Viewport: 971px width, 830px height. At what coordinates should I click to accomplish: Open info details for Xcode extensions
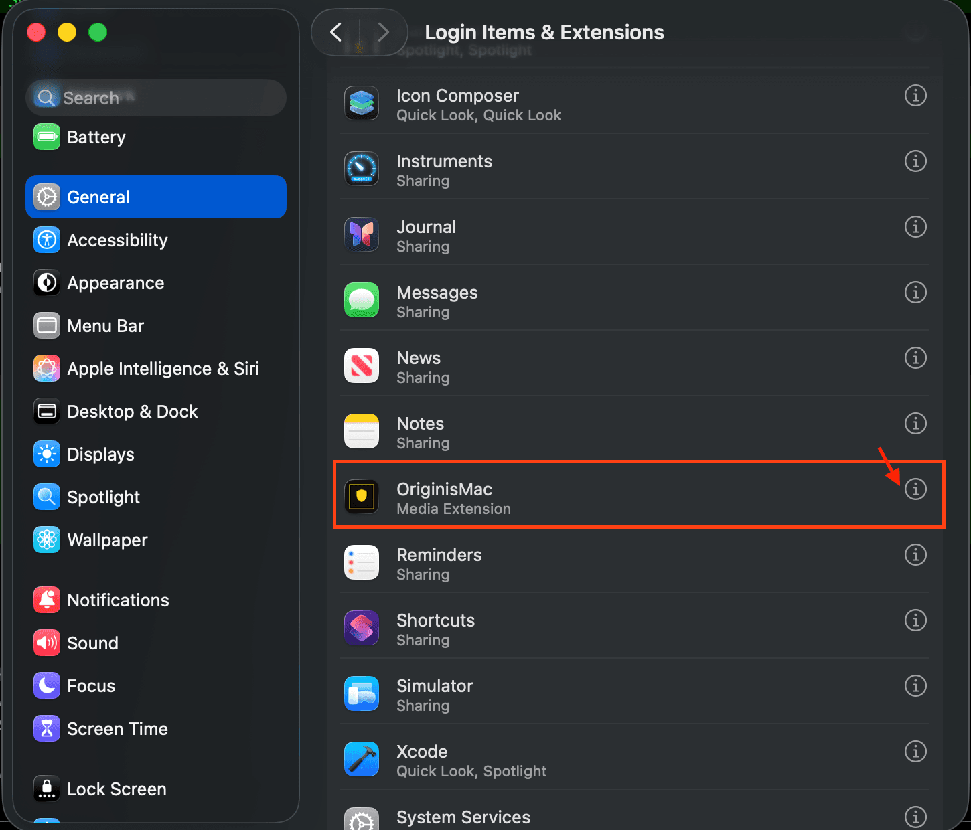click(915, 752)
